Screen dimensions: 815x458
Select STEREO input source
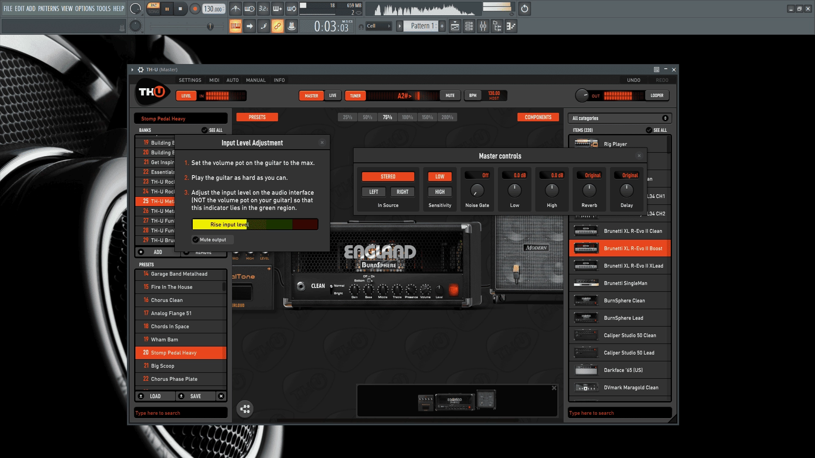(388, 176)
